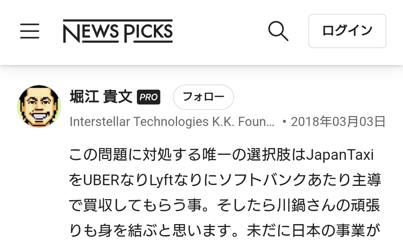403x241 pixels.
Task: Click the 堀江 貴文 user name
Action: [101, 97]
